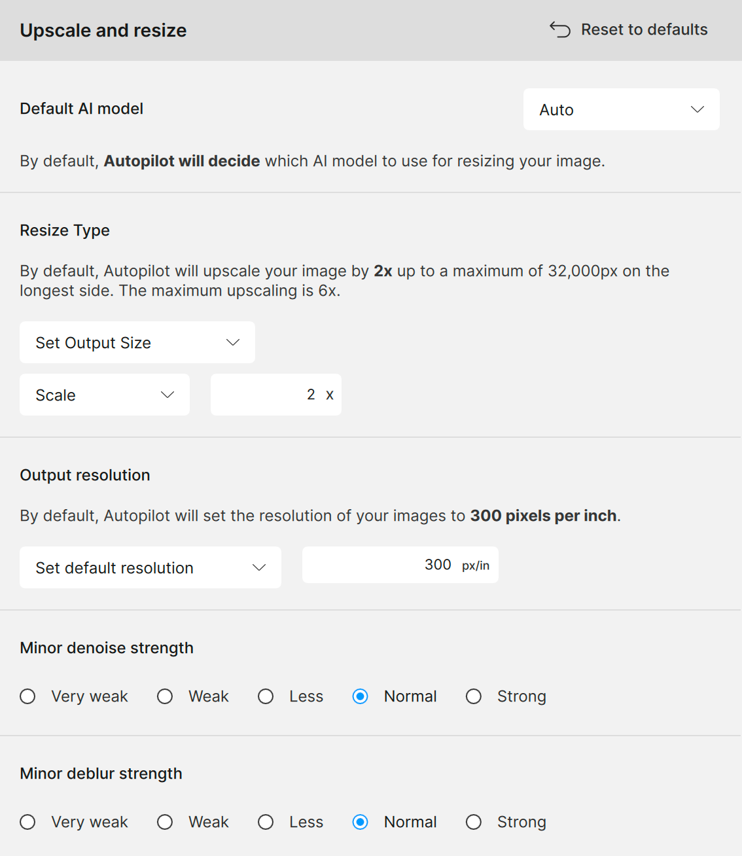Select Normal minor deblur strength
Image resolution: width=742 pixels, height=856 pixels.
[360, 822]
